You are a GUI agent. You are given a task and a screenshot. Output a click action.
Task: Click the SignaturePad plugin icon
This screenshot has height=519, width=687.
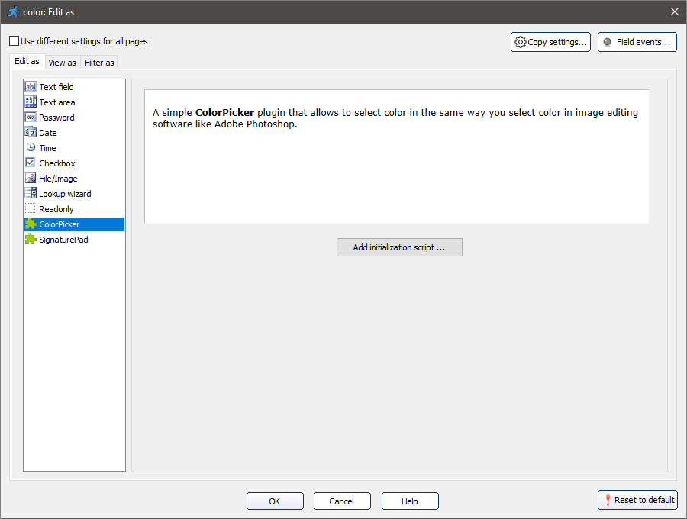click(x=30, y=239)
